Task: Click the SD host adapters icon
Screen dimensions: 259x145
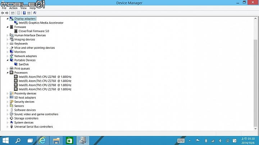Action: (x=12, y=97)
